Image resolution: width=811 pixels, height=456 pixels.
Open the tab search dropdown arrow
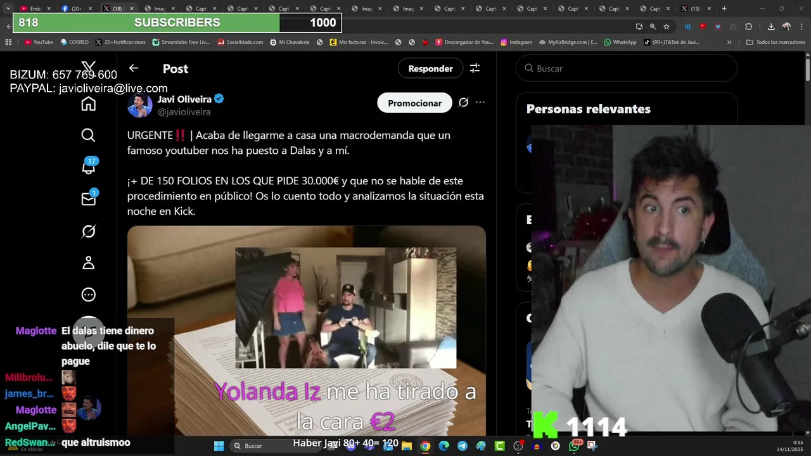pos(8,9)
